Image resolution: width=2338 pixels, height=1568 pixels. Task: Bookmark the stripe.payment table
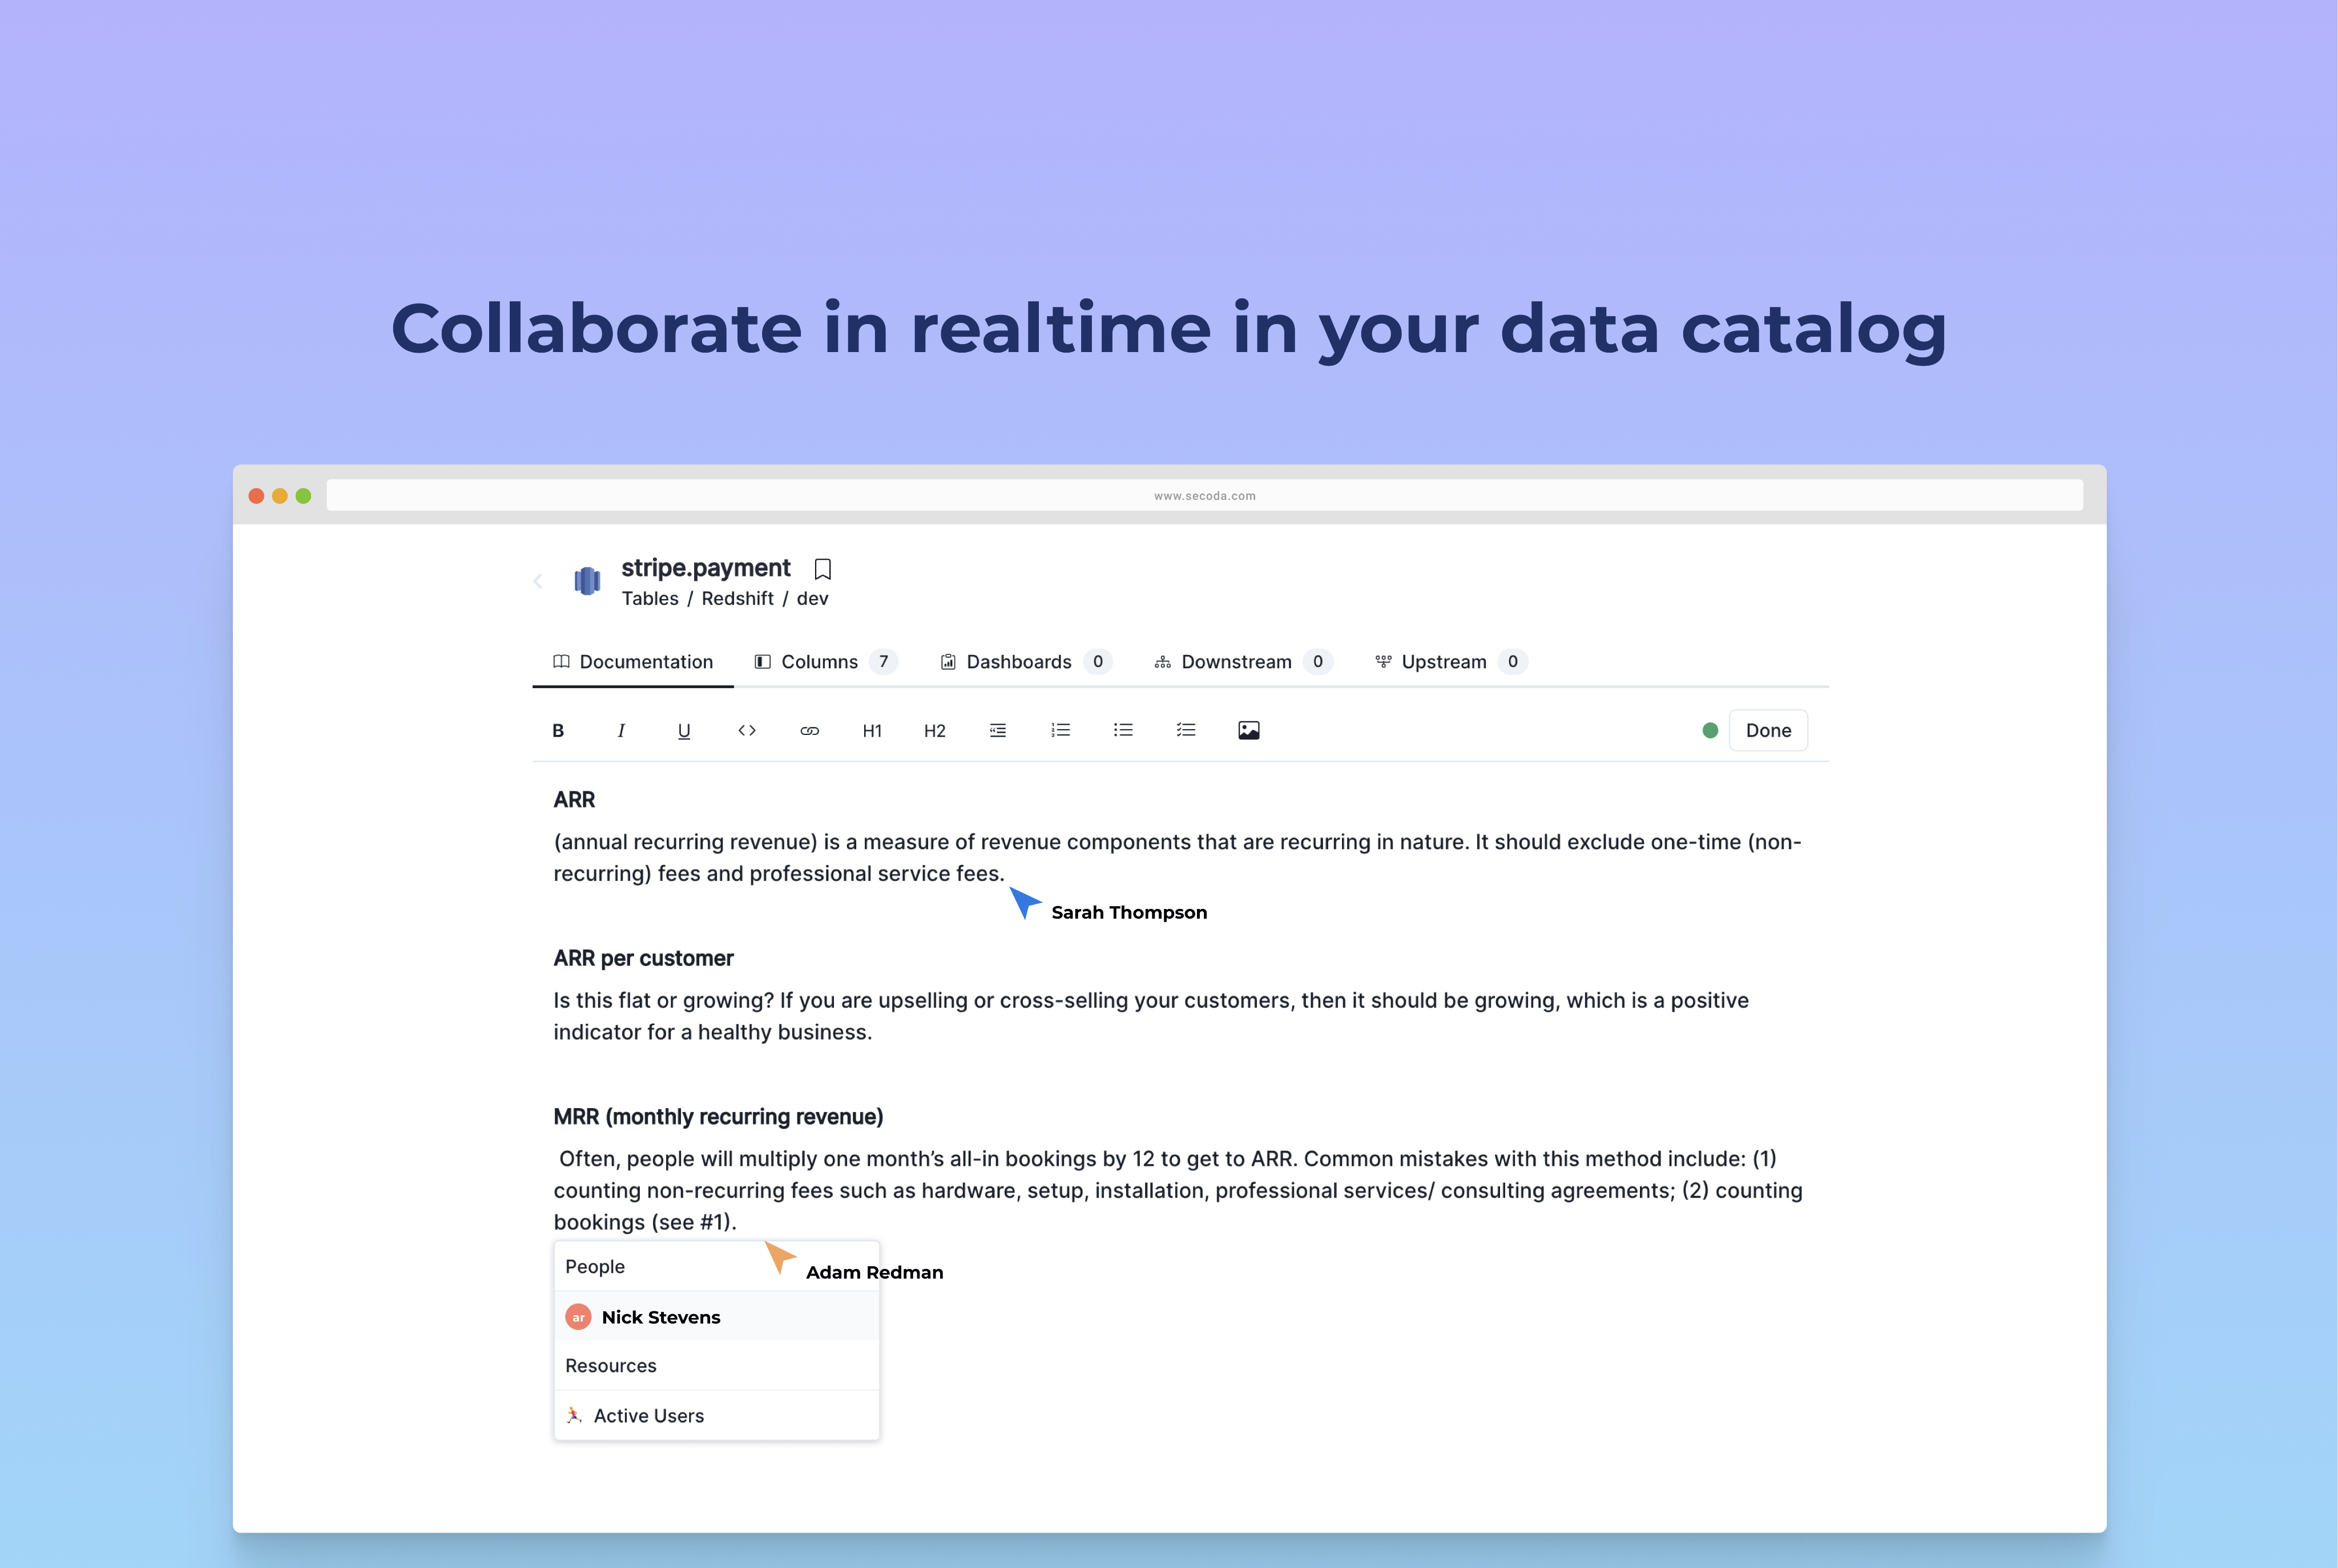(x=823, y=569)
